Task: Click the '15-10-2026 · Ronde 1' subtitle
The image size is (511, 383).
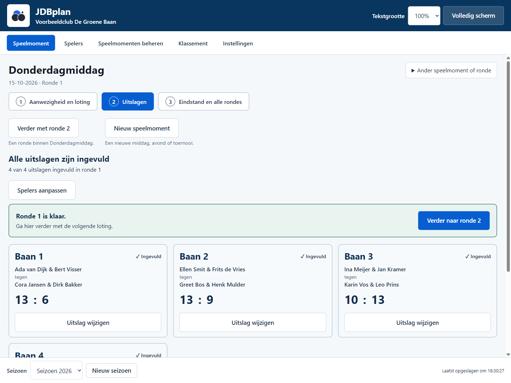Action: point(35,83)
